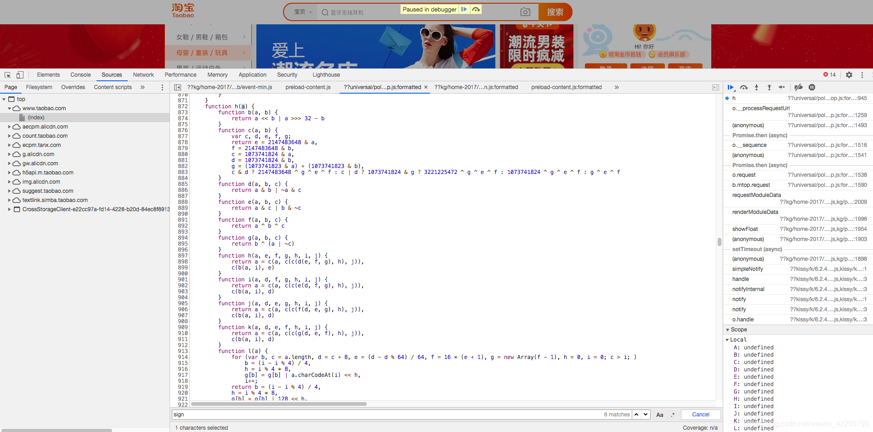This screenshot has height=432, width=873.
Task: Collapse the Scope section
Action: pos(728,330)
